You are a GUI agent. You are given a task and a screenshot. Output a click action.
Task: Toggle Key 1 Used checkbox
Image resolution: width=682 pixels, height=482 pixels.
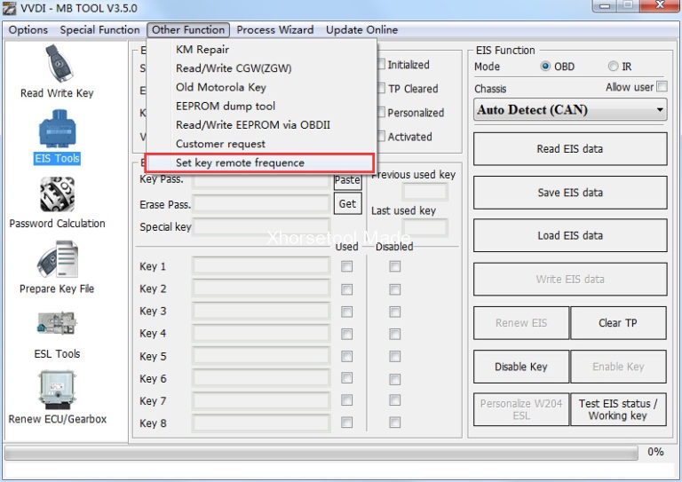(x=347, y=266)
